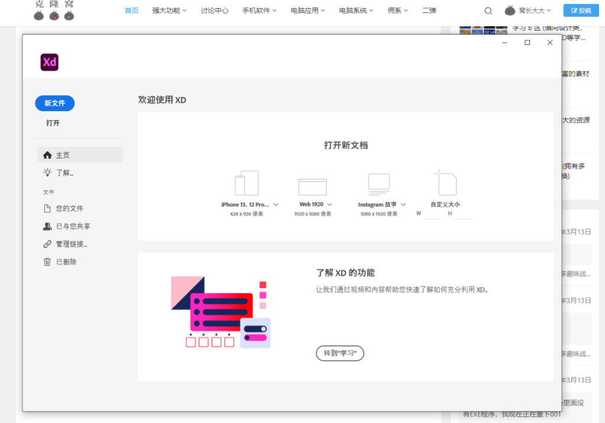605x423 pixels.
Task: Expand the 手机软件 website menu
Action: 259,11
